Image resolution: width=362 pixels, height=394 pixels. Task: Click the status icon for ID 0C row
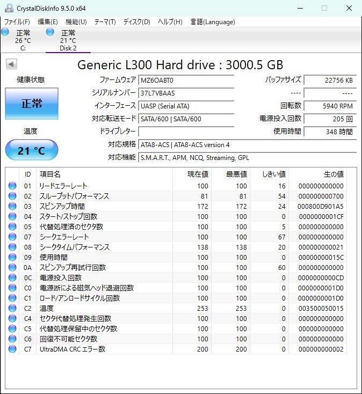[x=12, y=278]
